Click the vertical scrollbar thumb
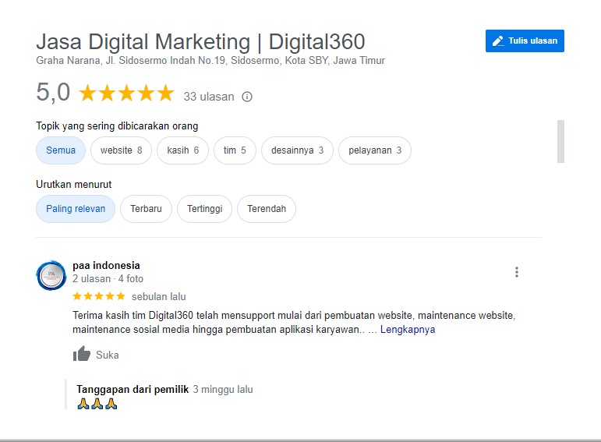This screenshot has height=442, width=601. [560, 141]
